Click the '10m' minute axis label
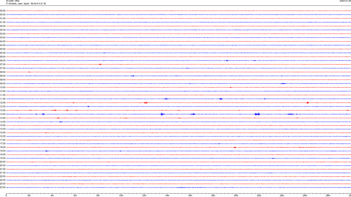This screenshot has height=197, width=351. pos(121,196)
